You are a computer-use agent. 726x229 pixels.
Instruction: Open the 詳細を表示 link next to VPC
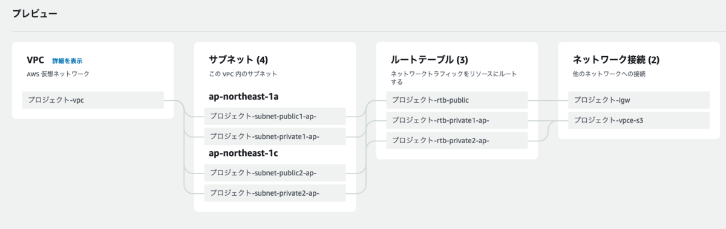point(67,61)
